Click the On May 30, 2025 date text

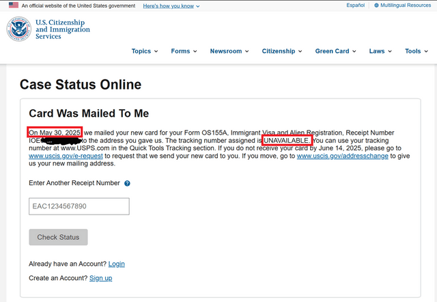(x=55, y=133)
